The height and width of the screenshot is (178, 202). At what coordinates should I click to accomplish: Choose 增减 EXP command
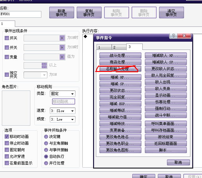point(120,104)
